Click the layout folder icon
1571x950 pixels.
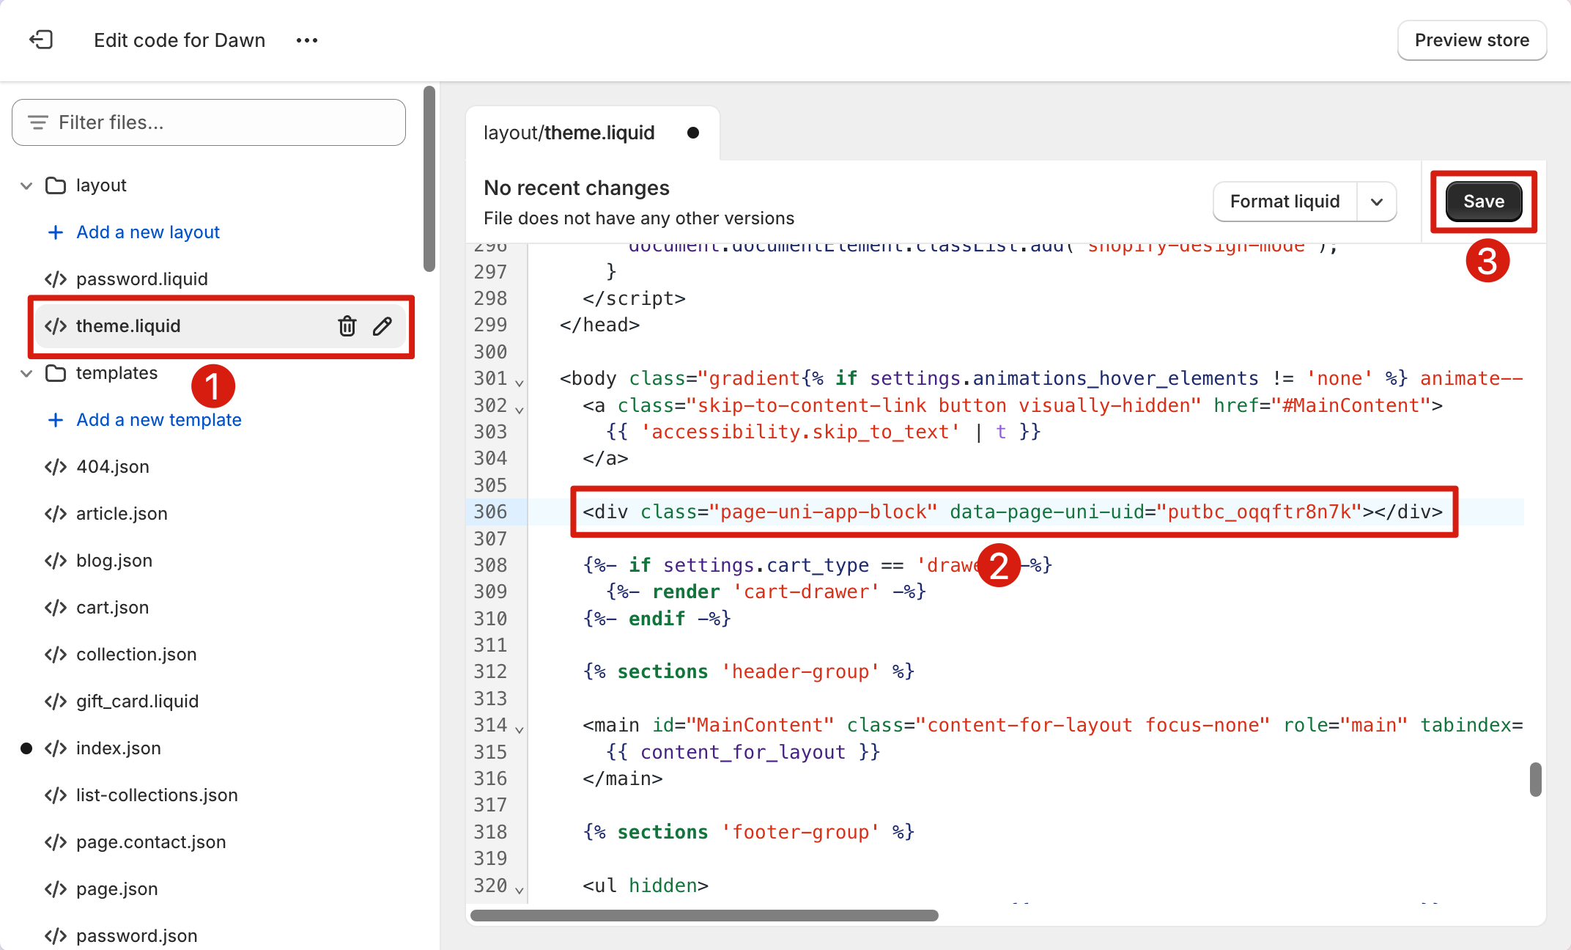[x=56, y=185]
